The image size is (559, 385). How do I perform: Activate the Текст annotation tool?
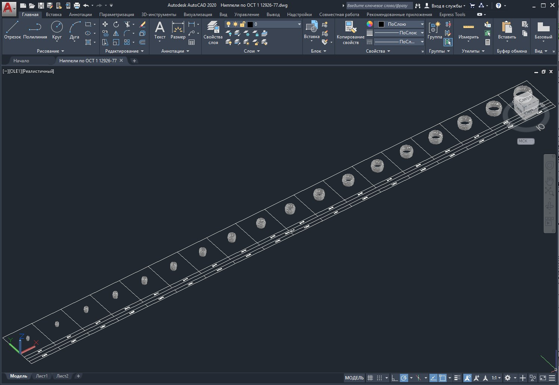[160, 30]
